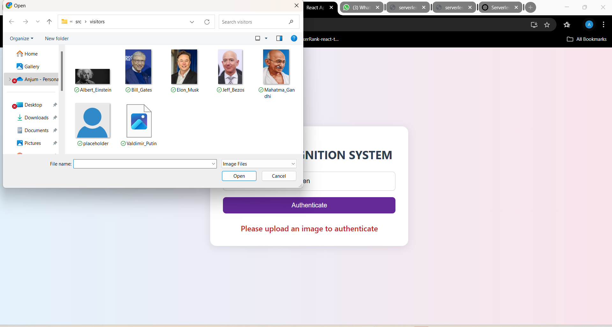Open Chrome profile avatar A

click(589, 25)
